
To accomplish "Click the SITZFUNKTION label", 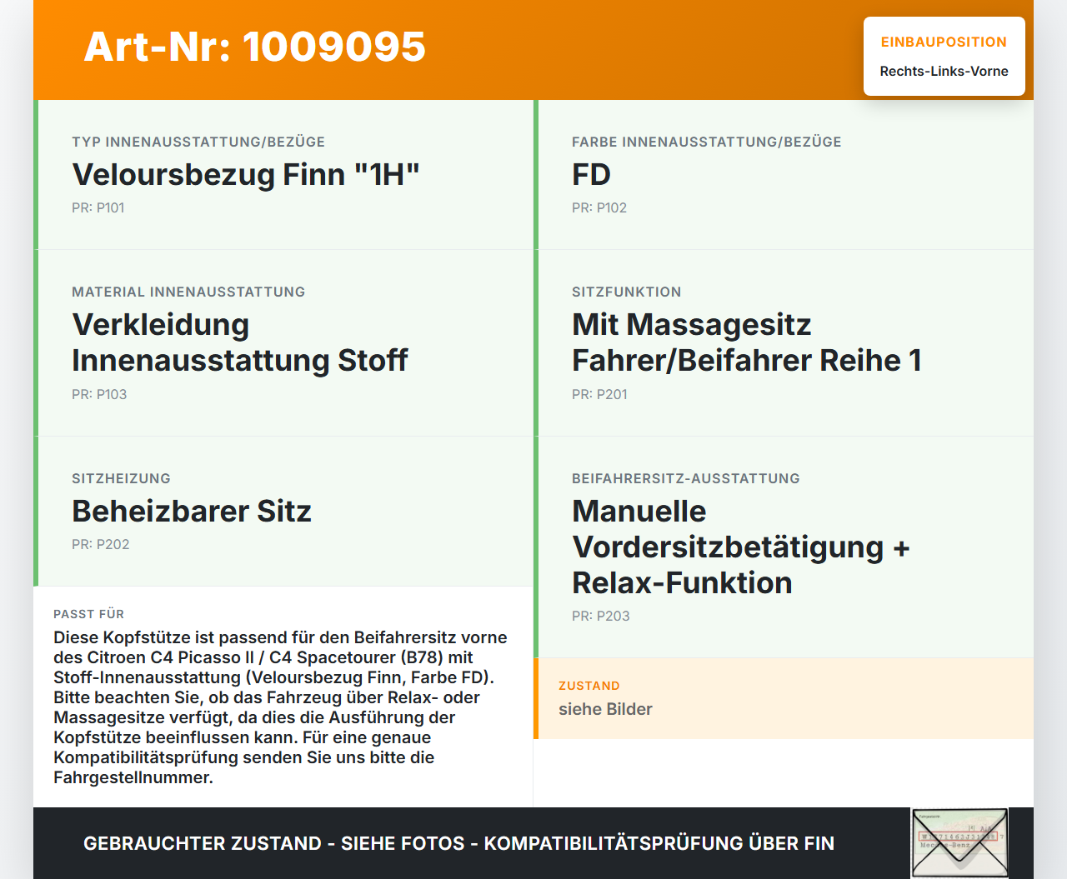I will pyautogui.click(x=627, y=292).
